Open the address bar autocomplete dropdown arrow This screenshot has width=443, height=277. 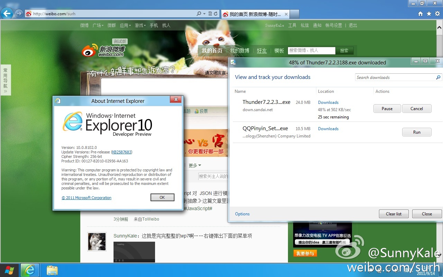pyautogui.click(x=204, y=14)
